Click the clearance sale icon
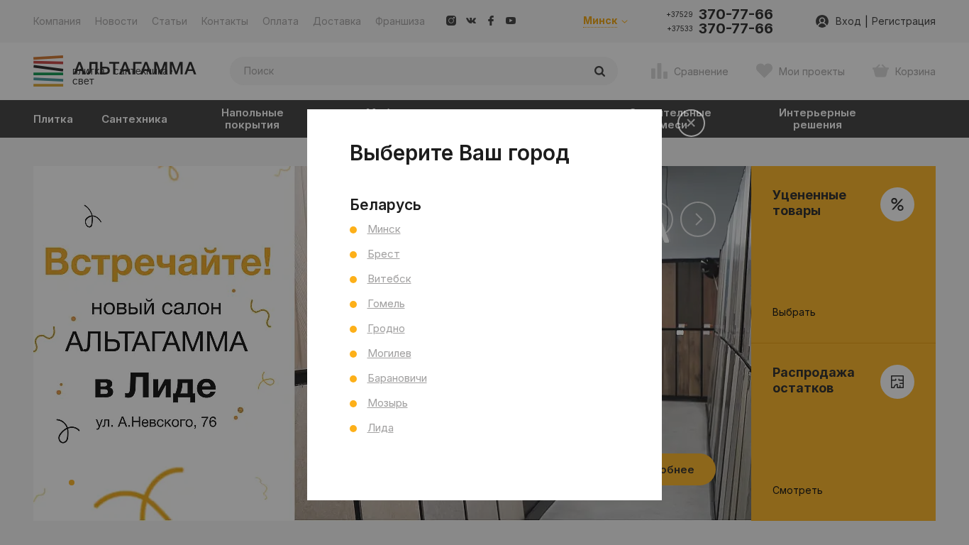This screenshot has width=969, height=545. point(897,382)
